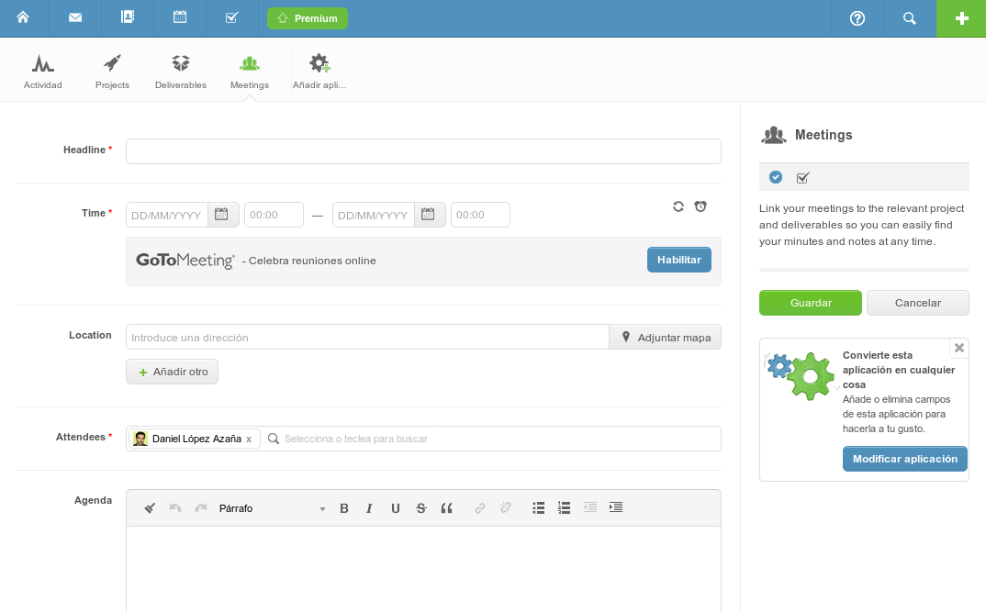Click the green Guardar button

coord(810,303)
